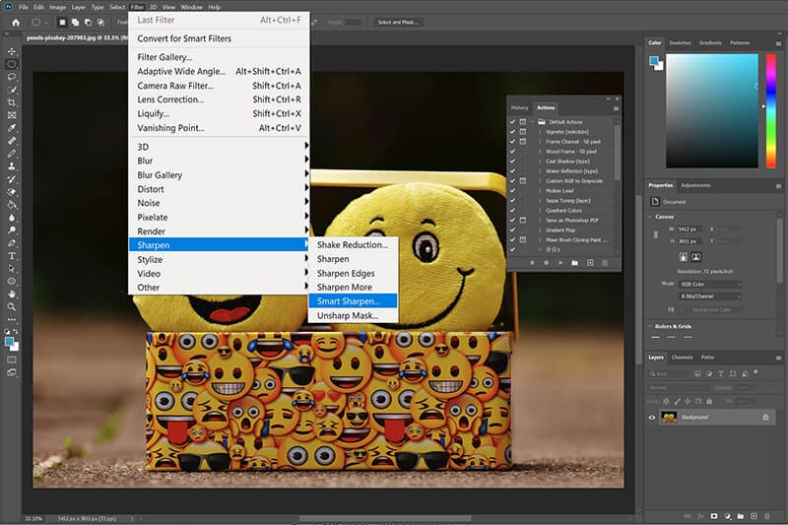Hide the Background layer with eye icon
The image size is (788, 525).
coord(652,418)
